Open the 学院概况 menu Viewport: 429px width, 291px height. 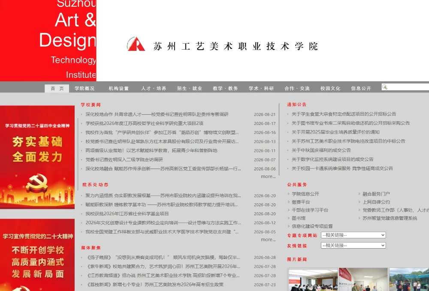(x=85, y=88)
